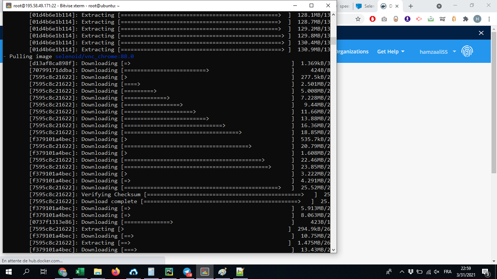497x279 pixels.
Task: Open the orange-dot toggle extension icon
Action: click(396, 19)
